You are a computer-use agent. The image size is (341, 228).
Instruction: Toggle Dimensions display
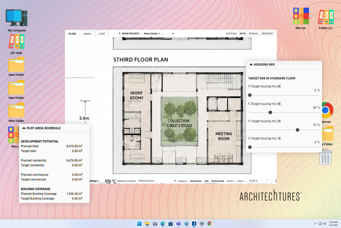196,181
